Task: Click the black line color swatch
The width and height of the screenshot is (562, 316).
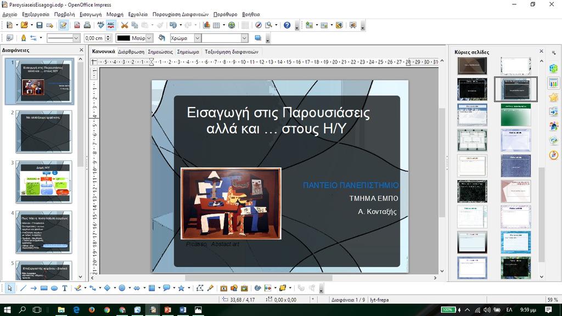Action: 123,38
